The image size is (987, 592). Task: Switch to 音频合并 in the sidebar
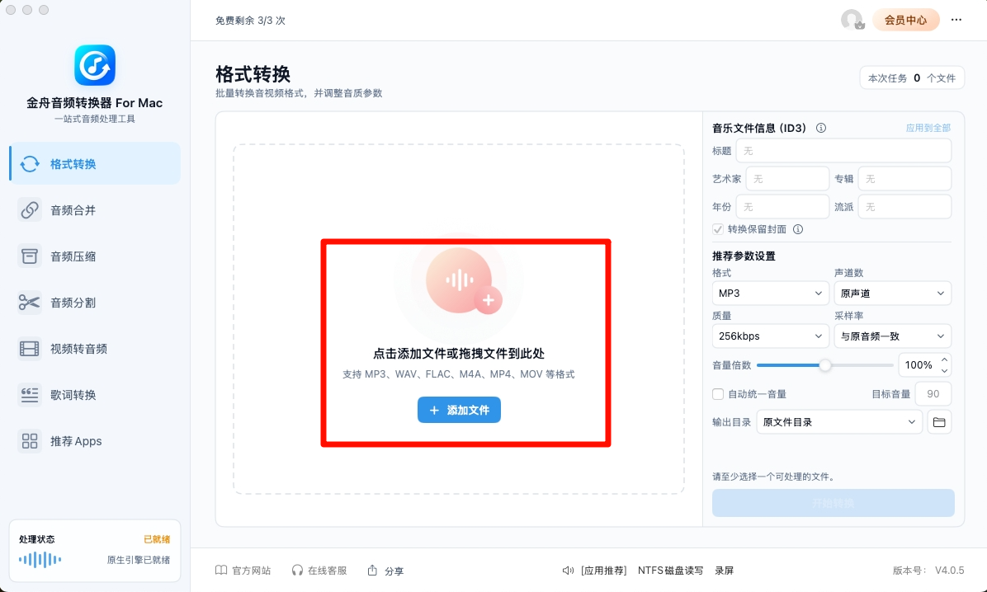click(x=95, y=210)
